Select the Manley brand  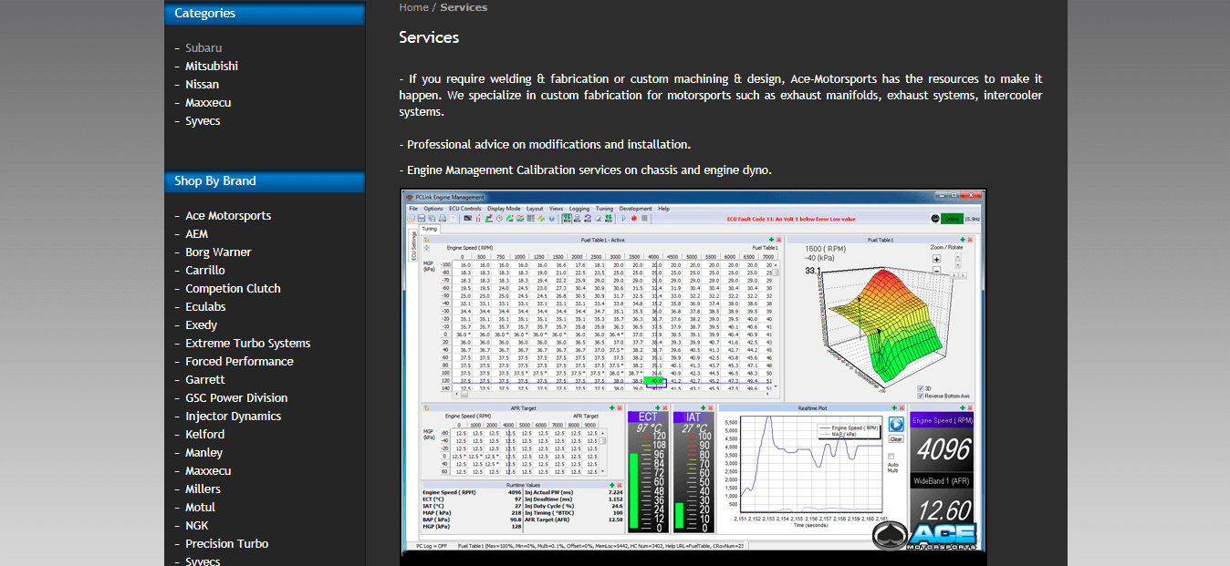coord(203,452)
